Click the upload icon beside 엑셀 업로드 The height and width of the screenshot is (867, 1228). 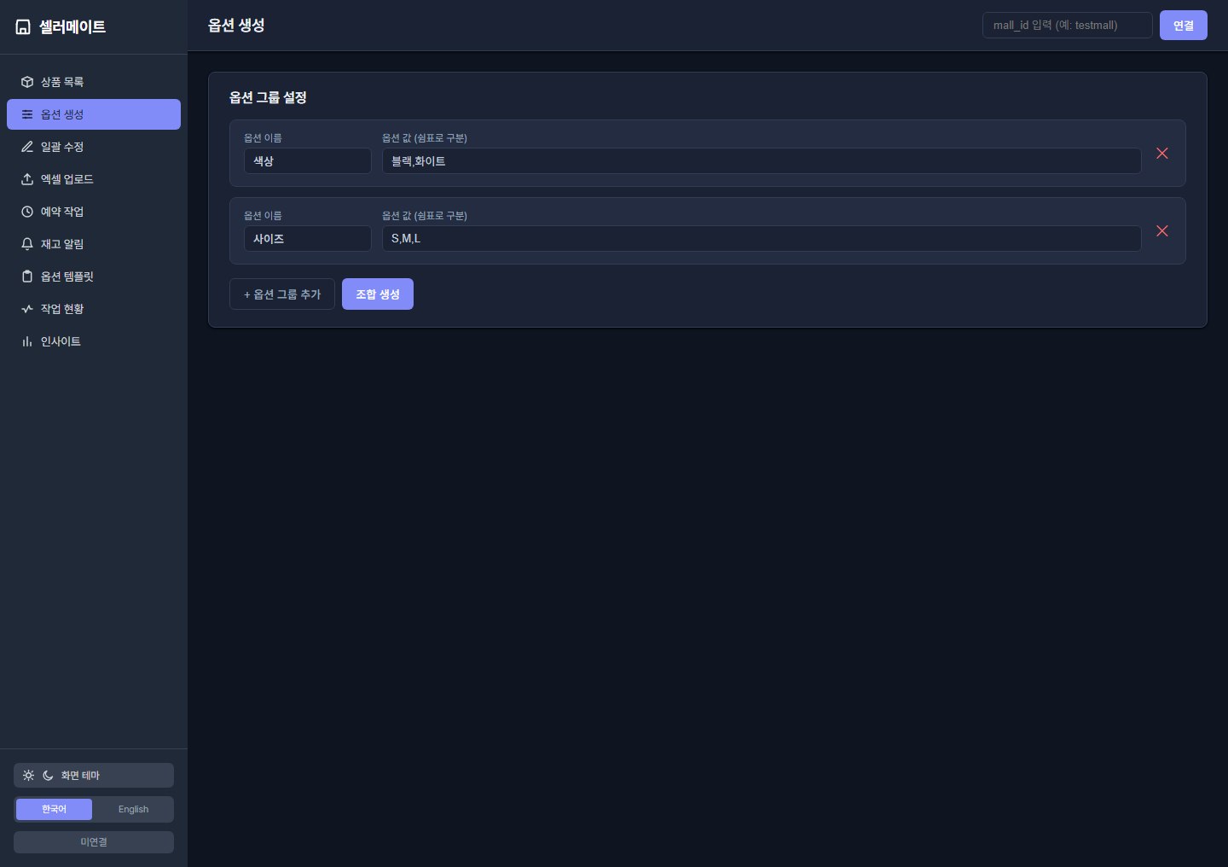coord(27,179)
